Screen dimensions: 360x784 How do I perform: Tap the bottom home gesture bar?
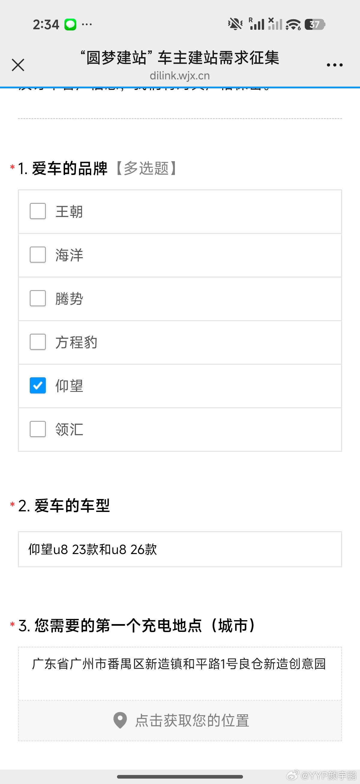pyautogui.click(x=180, y=777)
